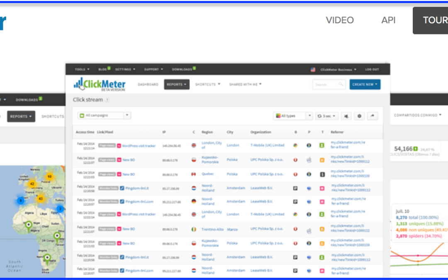Open click stream settings gear icon
This screenshot has width=448, height=280.
pos(359,116)
